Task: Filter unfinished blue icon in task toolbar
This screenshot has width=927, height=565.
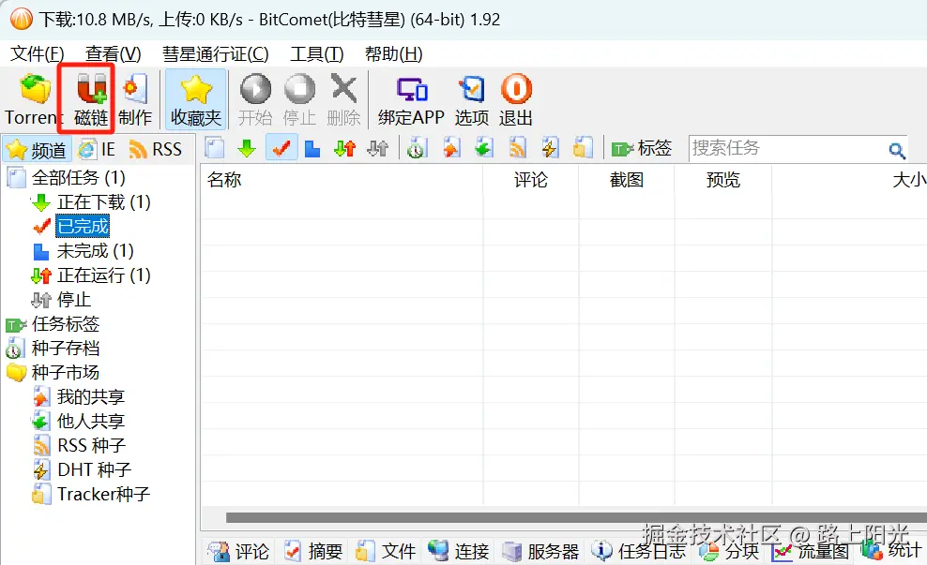Action: pos(312,148)
